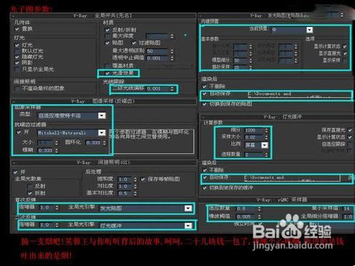Enable 全局光散焦 反射 checkbox
The height and width of the screenshot is (266, 355).
click(x=30, y=186)
